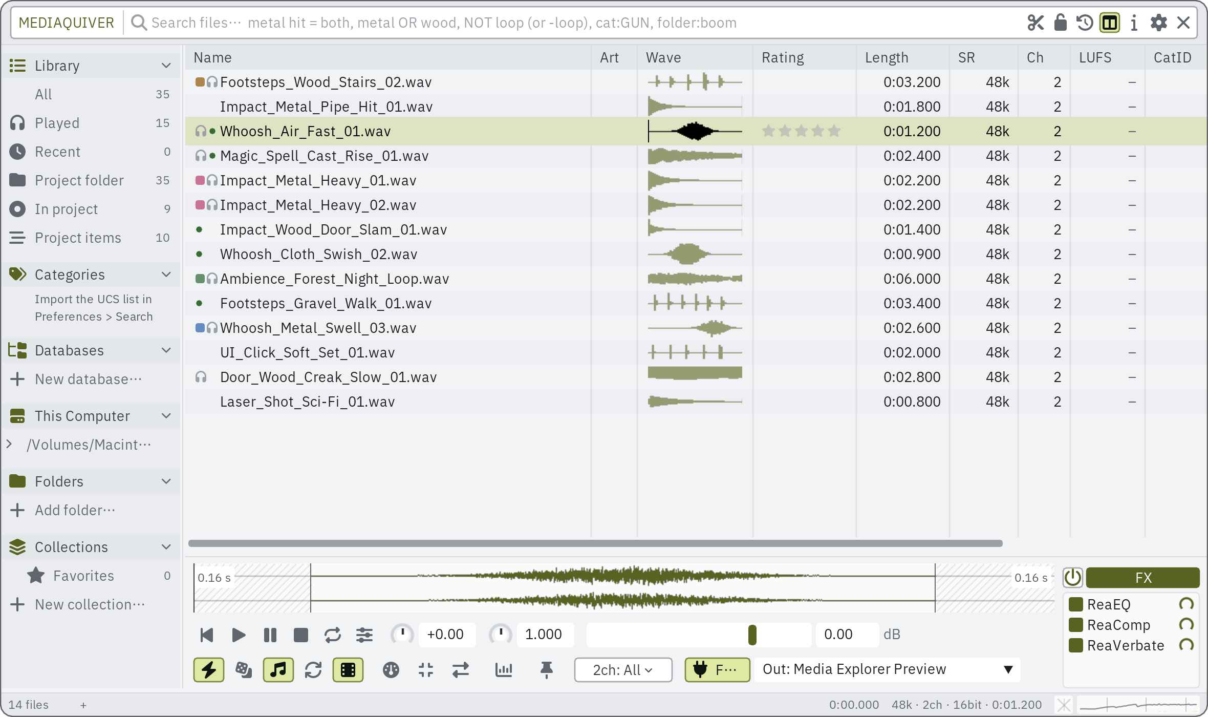Image resolution: width=1208 pixels, height=717 pixels.
Task: Expand the /Volumes/Macint… tree item
Action: (x=9, y=445)
